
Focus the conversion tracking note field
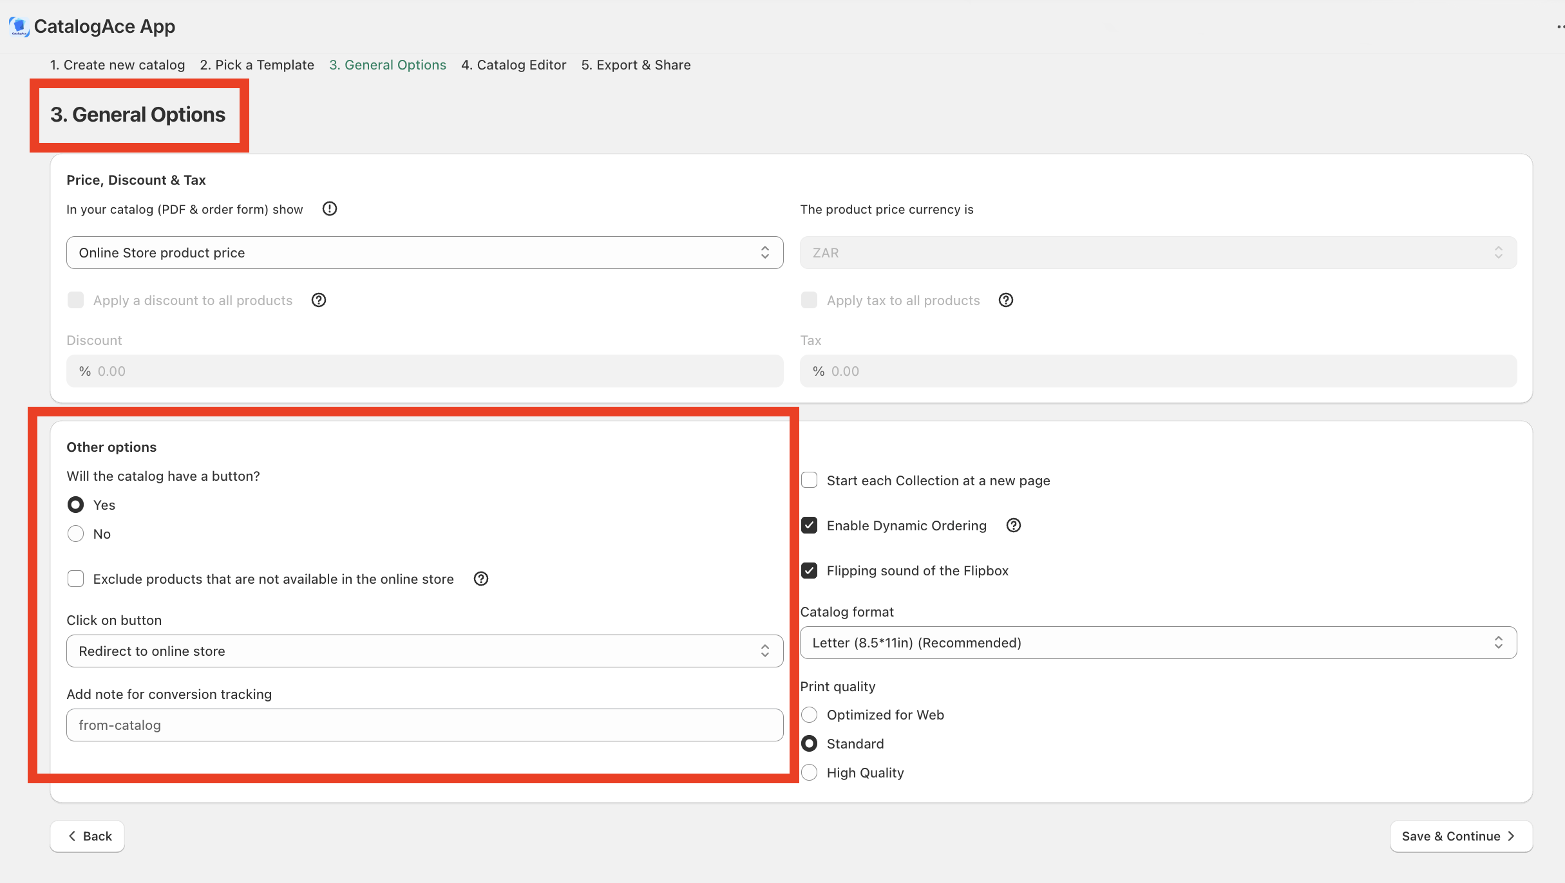coord(424,725)
